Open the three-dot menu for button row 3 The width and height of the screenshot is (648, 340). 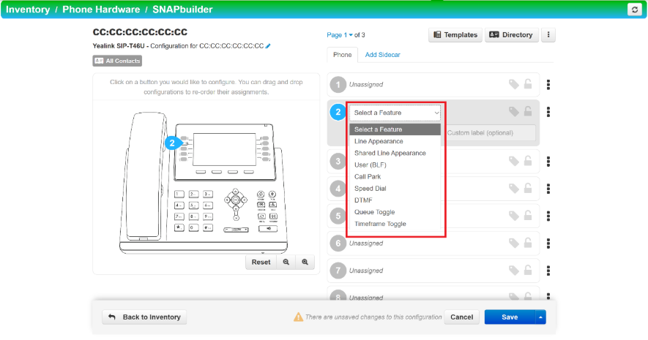coord(548,162)
